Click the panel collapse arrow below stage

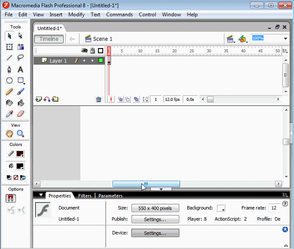161,189
